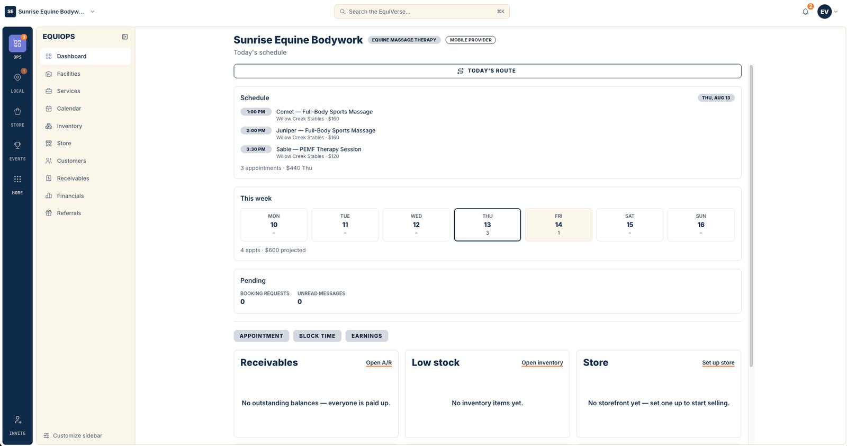Open Facilities page

[x=85, y=74]
